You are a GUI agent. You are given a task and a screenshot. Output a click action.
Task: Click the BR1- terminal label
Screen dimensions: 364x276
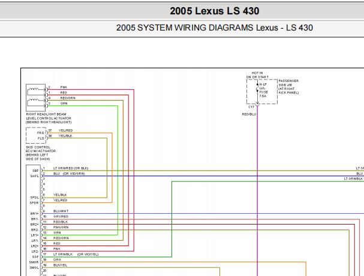[x=35, y=219]
